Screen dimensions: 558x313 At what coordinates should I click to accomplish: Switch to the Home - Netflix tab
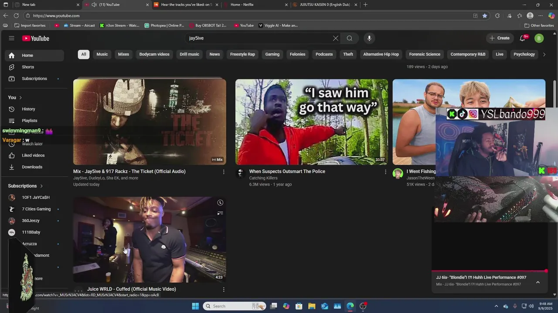click(255, 5)
